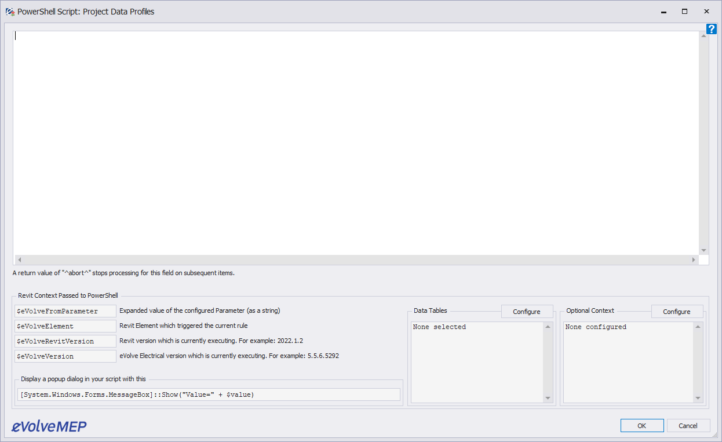
Task: Click the blue help question mark icon
Action: click(712, 29)
